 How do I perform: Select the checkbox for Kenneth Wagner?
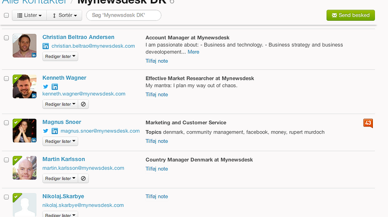tap(6, 78)
